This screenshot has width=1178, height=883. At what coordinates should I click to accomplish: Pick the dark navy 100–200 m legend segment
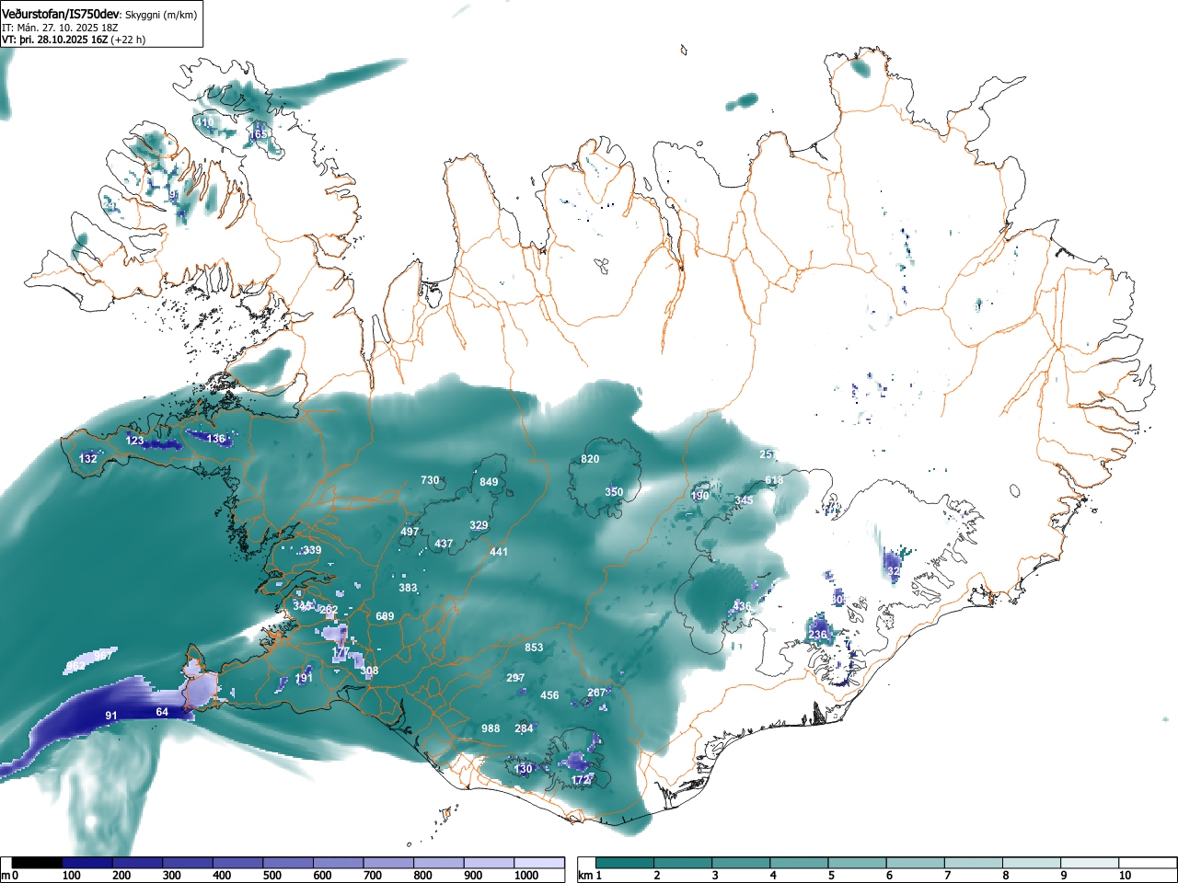pos(87,863)
